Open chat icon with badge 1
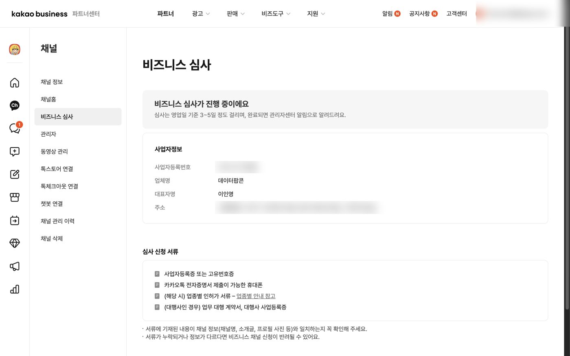The height and width of the screenshot is (356, 570). (15, 128)
